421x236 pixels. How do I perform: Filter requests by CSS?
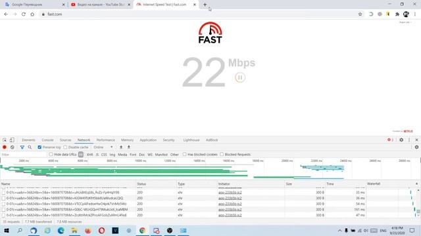point(104,155)
